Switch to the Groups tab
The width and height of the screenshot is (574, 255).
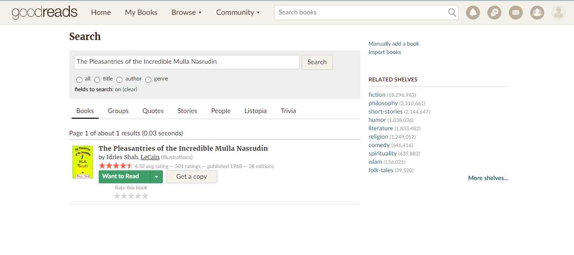118,111
